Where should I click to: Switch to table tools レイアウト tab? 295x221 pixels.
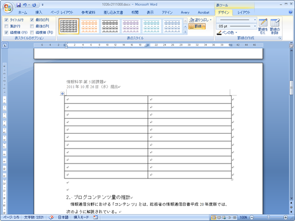pyautogui.click(x=244, y=13)
